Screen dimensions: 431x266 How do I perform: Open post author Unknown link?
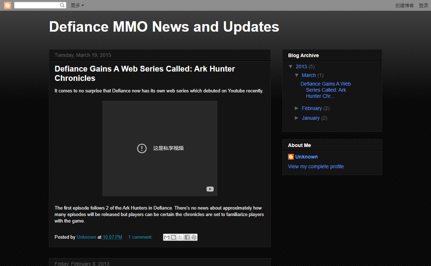(86, 237)
